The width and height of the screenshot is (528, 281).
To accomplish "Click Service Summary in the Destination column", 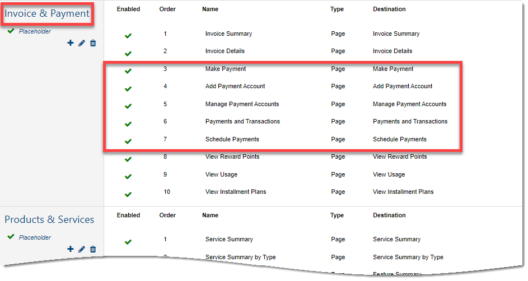I will [x=396, y=239].
